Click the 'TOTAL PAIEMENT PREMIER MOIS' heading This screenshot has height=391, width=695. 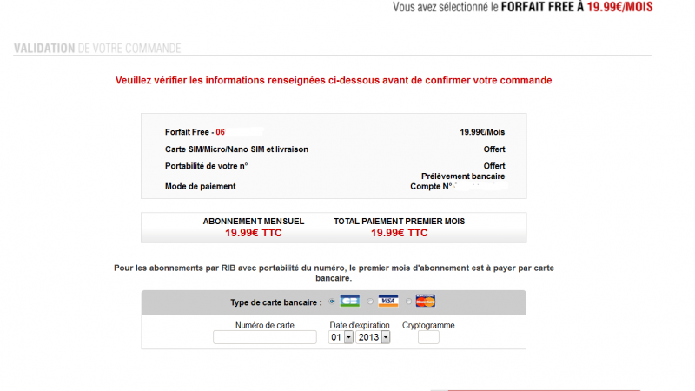(x=400, y=222)
